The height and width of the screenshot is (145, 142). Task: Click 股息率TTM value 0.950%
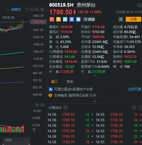point(104,67)
